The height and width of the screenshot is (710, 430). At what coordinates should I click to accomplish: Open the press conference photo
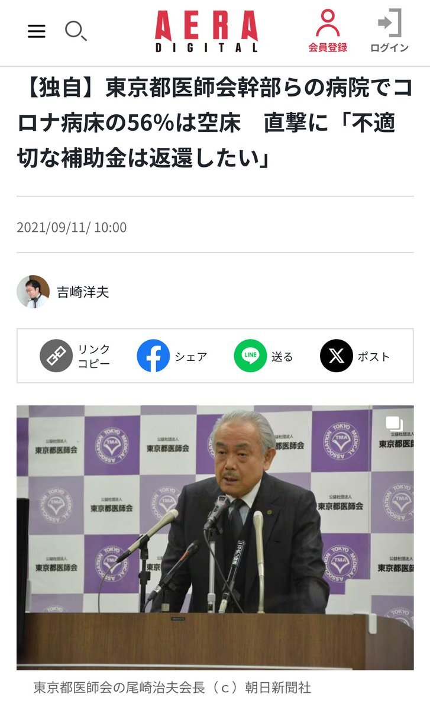pyautogui.click(x=215, y=538)
